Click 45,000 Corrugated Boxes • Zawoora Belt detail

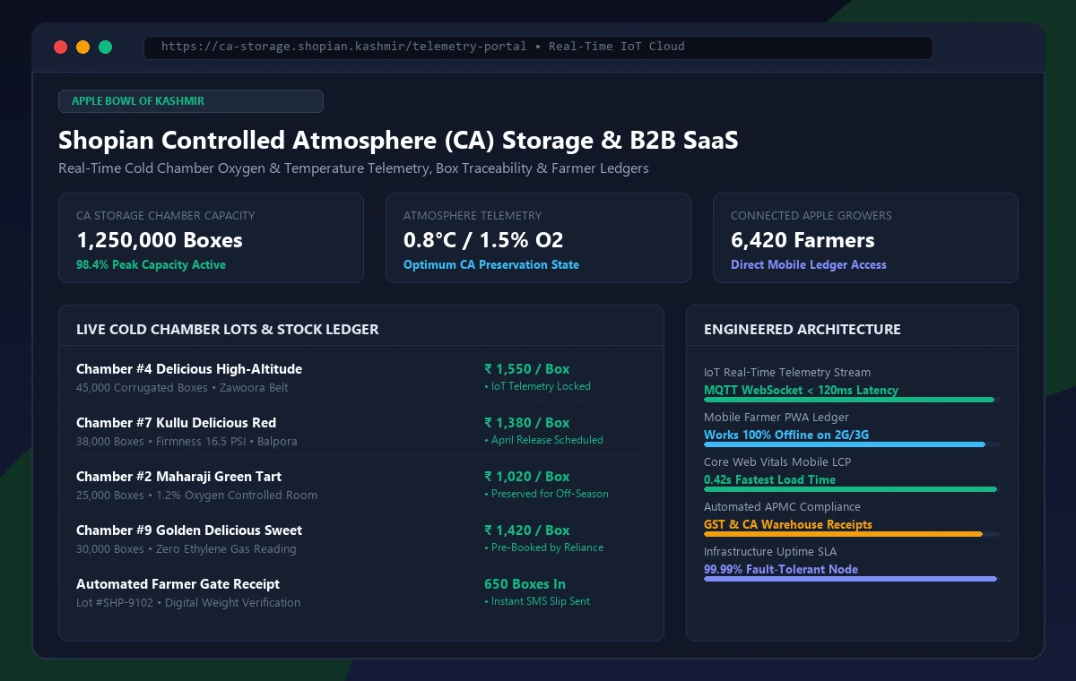coord(182,388)
